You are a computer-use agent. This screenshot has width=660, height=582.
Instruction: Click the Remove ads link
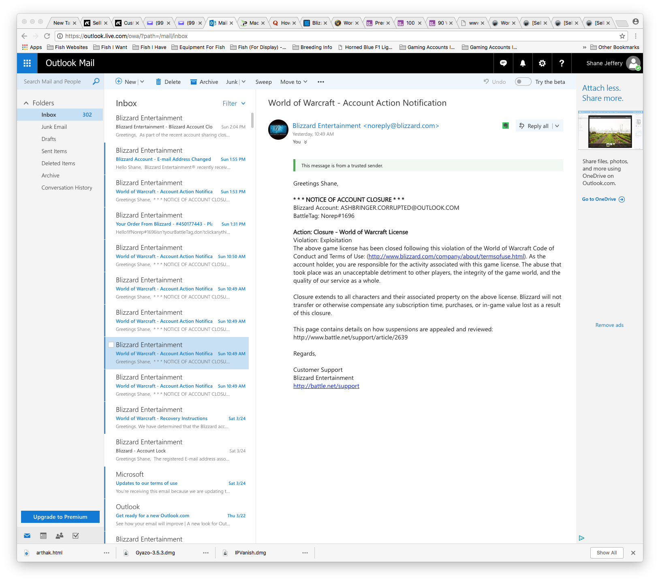pyautogui.click(x=609, y=325)
